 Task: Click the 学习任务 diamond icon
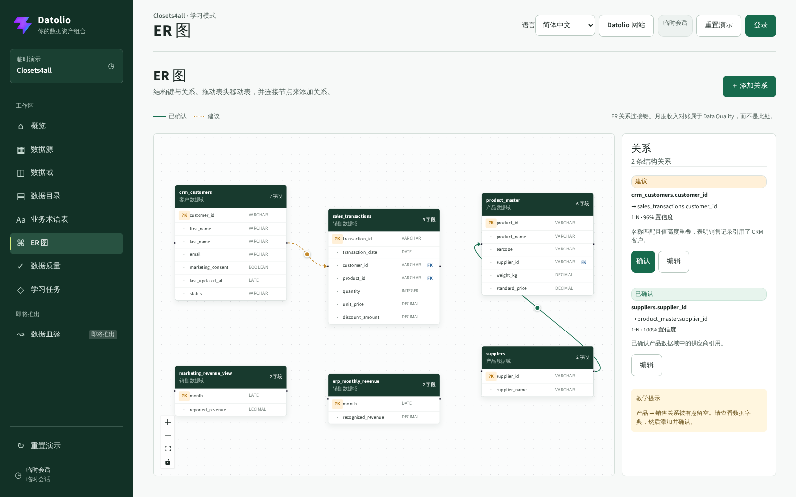[x=21, y=290]
